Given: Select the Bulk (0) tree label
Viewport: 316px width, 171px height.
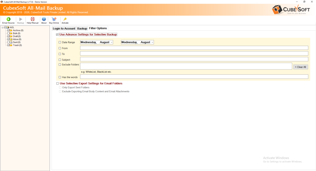Looking at the screenshot, I should [x=17, y=33].
